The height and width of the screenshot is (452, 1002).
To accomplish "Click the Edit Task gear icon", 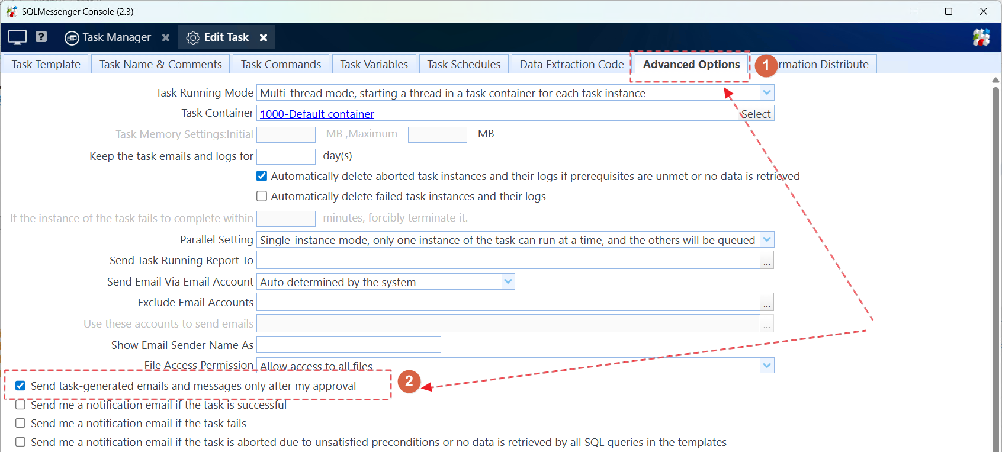I will (x=193, y=38).
